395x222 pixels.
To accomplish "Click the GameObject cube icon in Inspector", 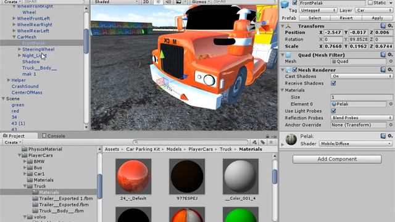I will coord(285,4).
